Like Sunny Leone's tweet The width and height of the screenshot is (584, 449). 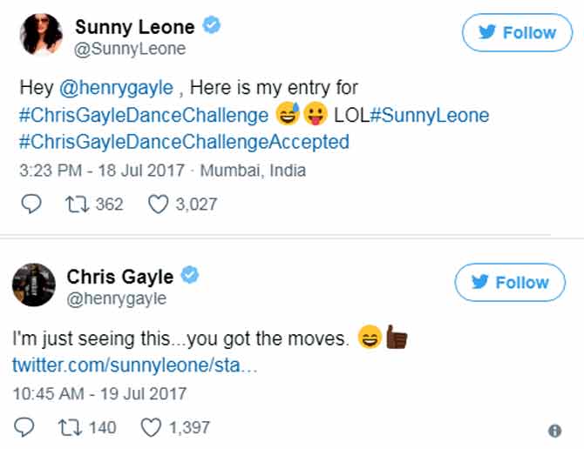157,204
